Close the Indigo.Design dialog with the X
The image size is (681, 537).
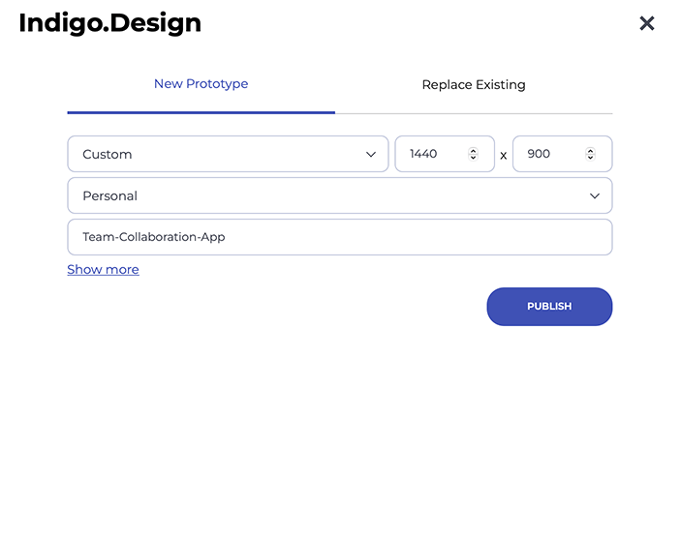pyautogui.click(x=647, y=23)
